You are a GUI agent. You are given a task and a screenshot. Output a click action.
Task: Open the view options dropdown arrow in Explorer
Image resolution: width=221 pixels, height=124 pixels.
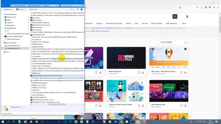[x=74, y=9]
